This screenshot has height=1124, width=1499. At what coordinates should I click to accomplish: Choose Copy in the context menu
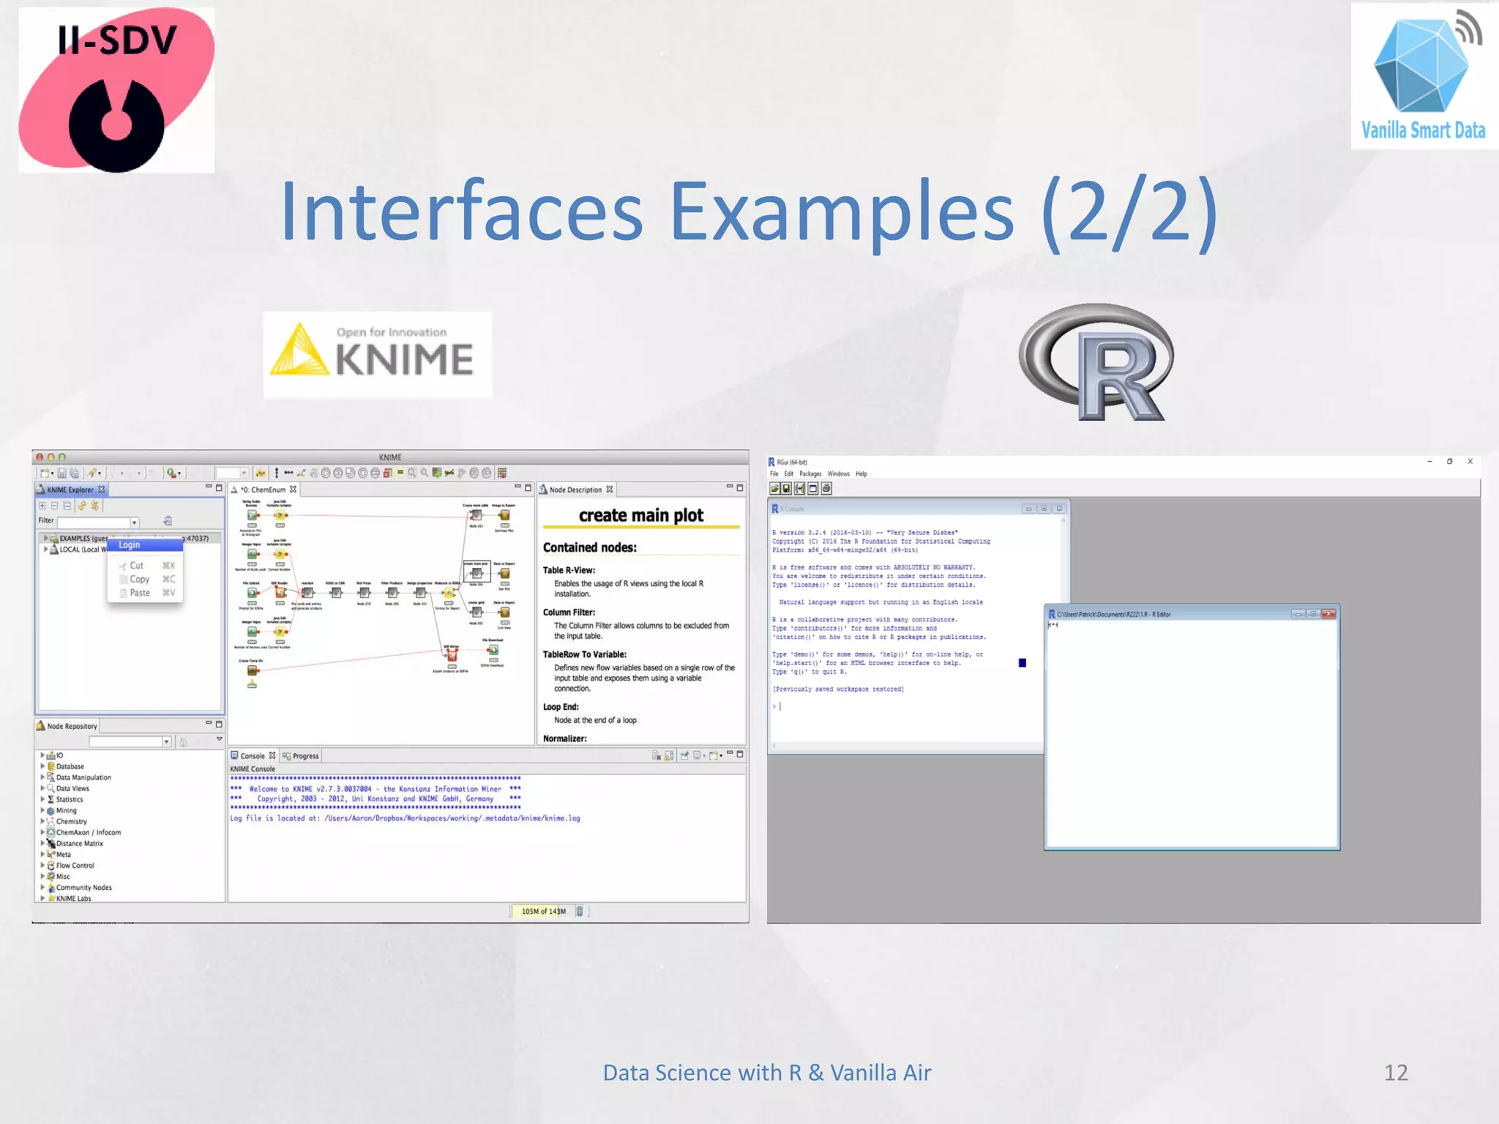pyautogui.click(x=145, y=579)
